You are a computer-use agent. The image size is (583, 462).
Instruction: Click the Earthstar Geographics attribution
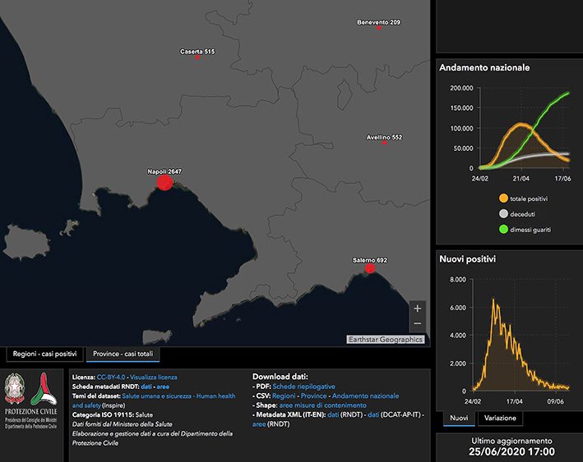click(x=386, y=339)
